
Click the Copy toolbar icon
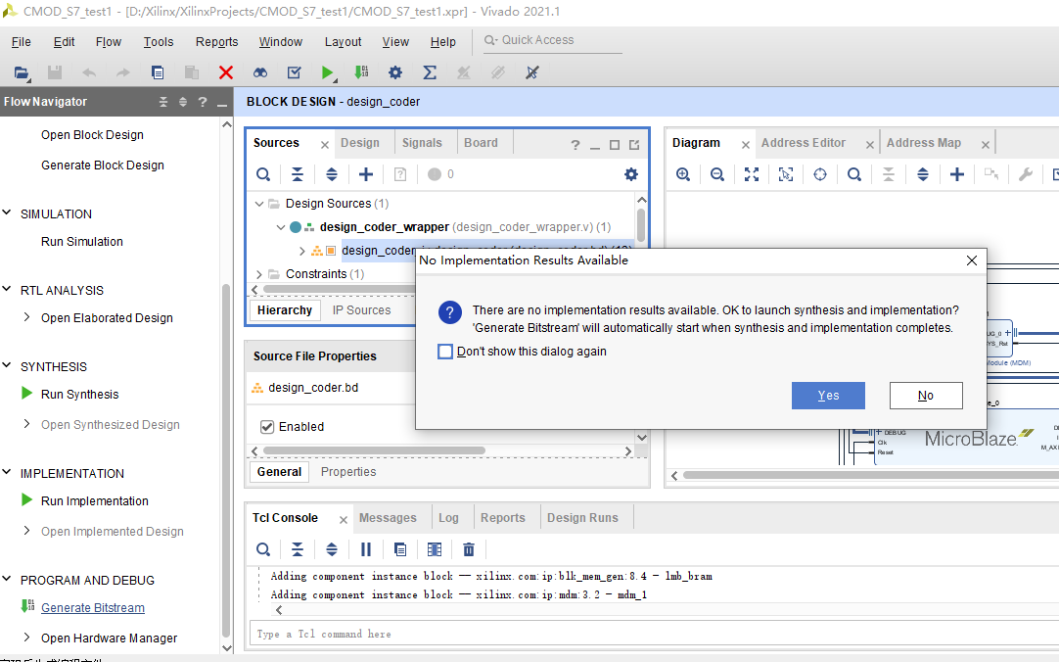pos(158,72)
